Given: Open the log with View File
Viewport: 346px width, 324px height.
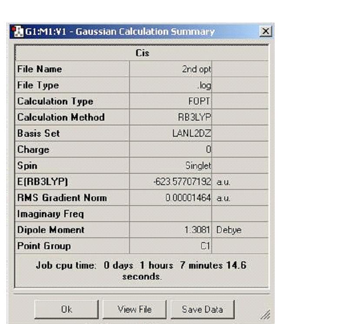Looking at the screenshot, I should [134, 310].
